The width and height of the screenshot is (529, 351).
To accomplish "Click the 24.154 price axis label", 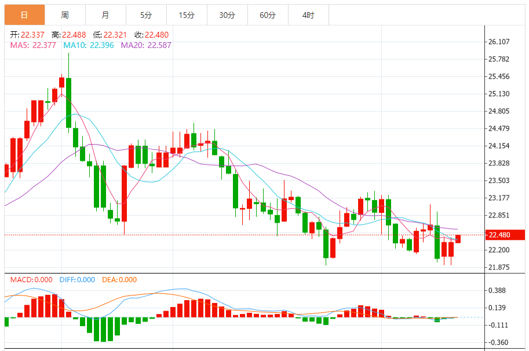I will (x=499, y=146).
